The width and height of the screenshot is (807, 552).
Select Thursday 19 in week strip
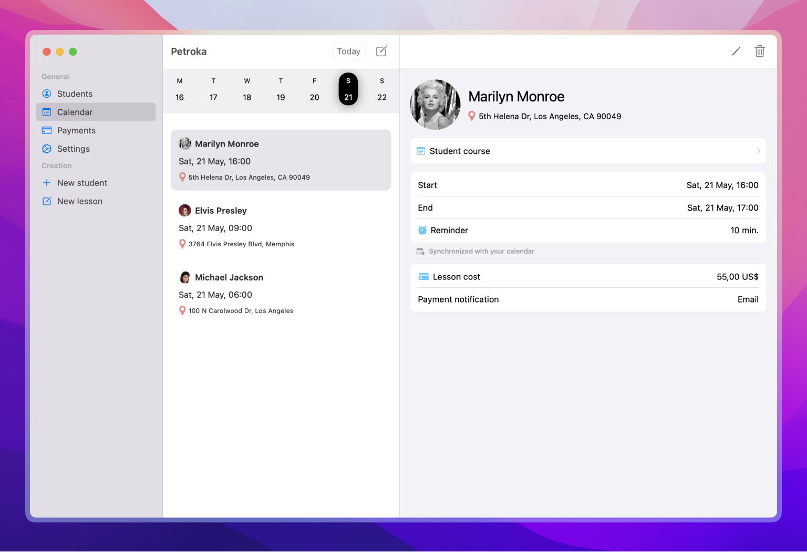281,89
